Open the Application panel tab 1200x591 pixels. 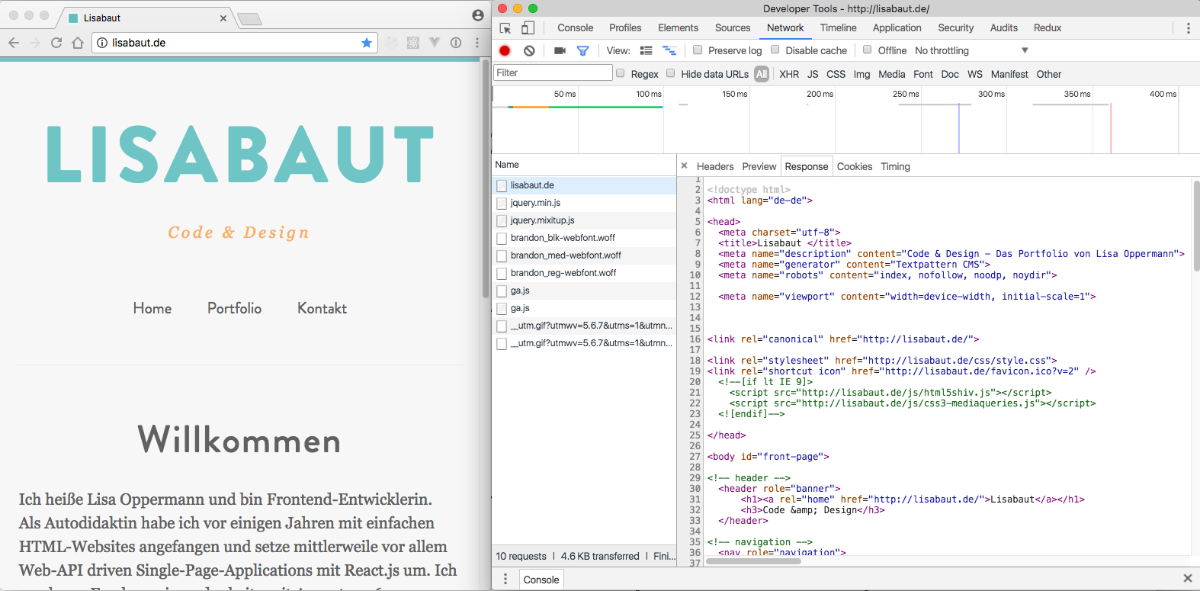click(897, 28)
